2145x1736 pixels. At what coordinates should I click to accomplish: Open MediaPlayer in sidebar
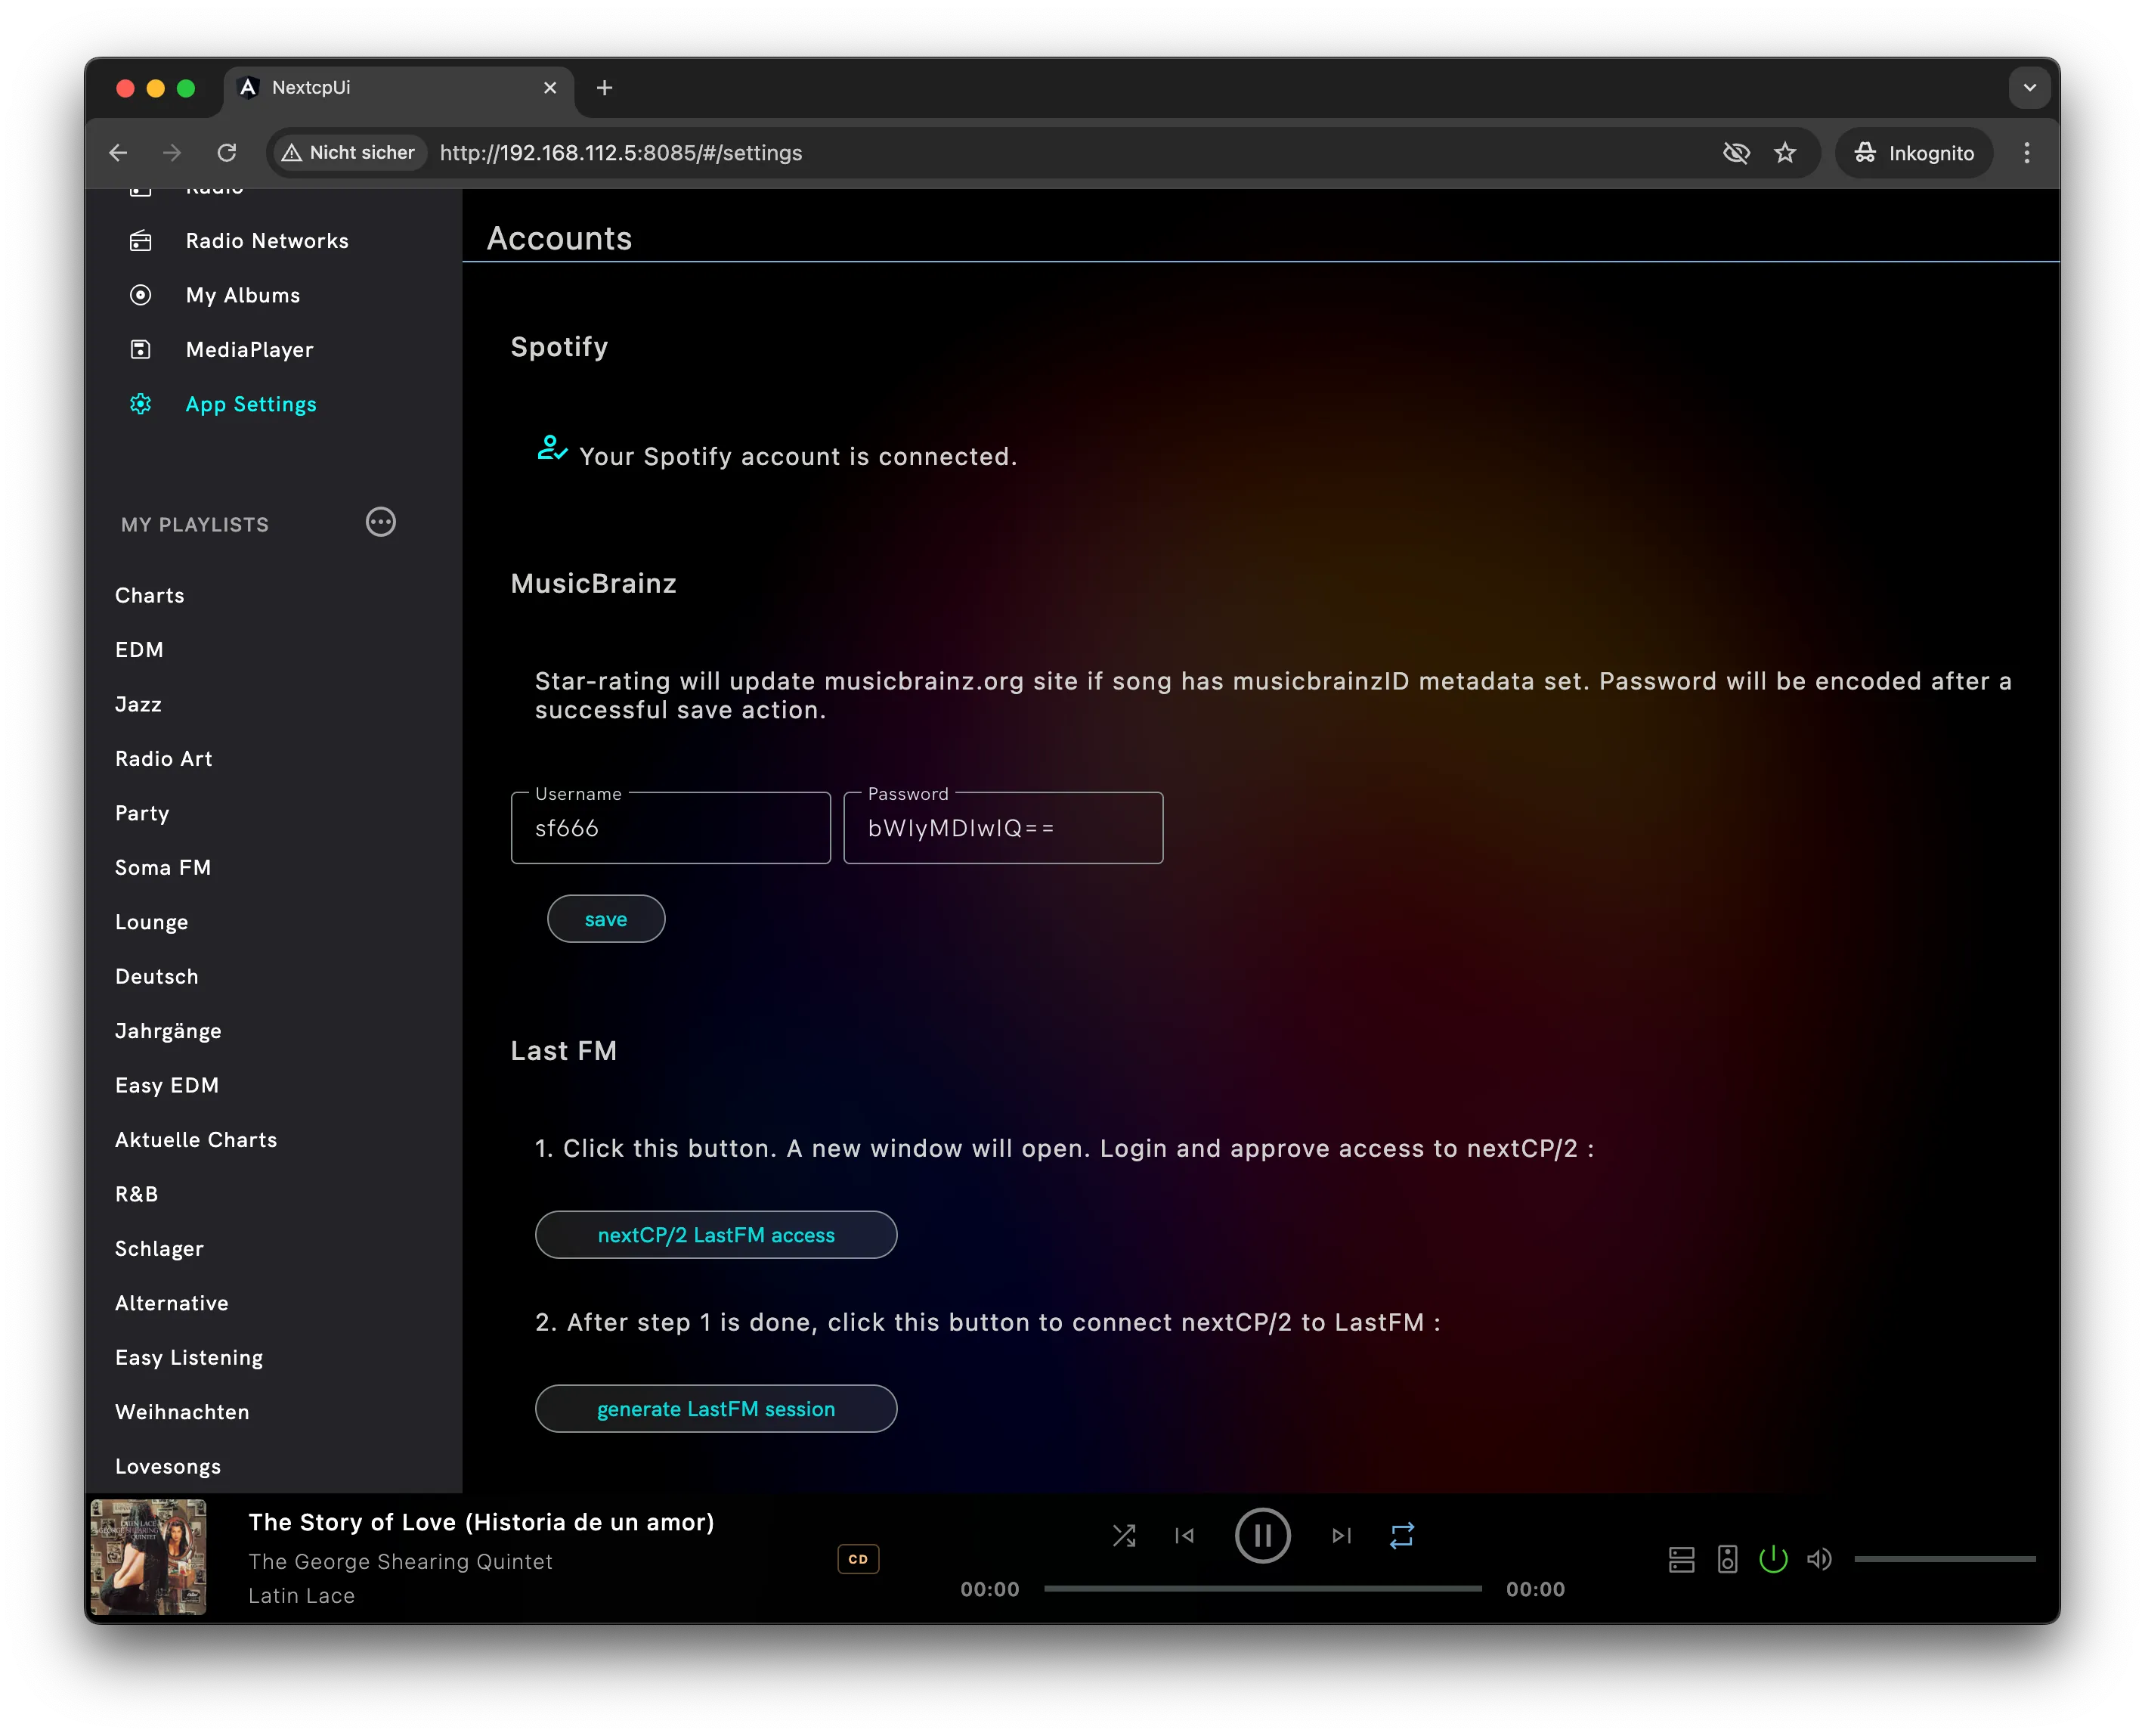pyautogui.click(x=250, y=350)
